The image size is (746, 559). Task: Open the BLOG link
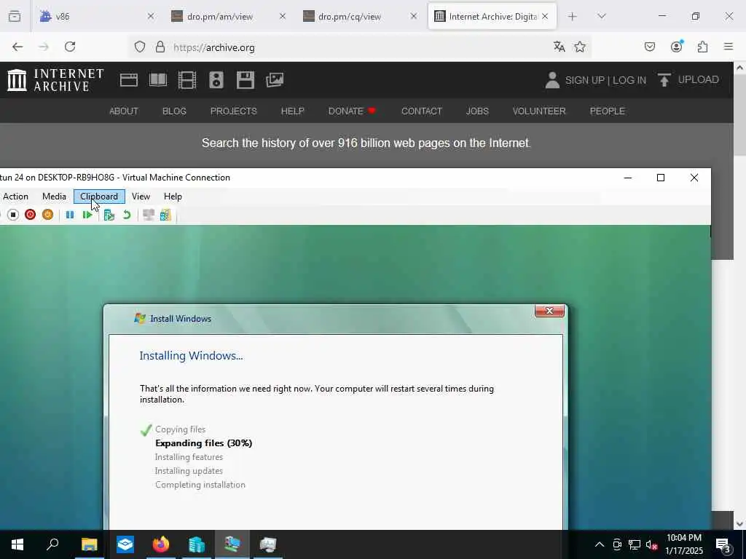pyautogui.click(x=174, y=111)
